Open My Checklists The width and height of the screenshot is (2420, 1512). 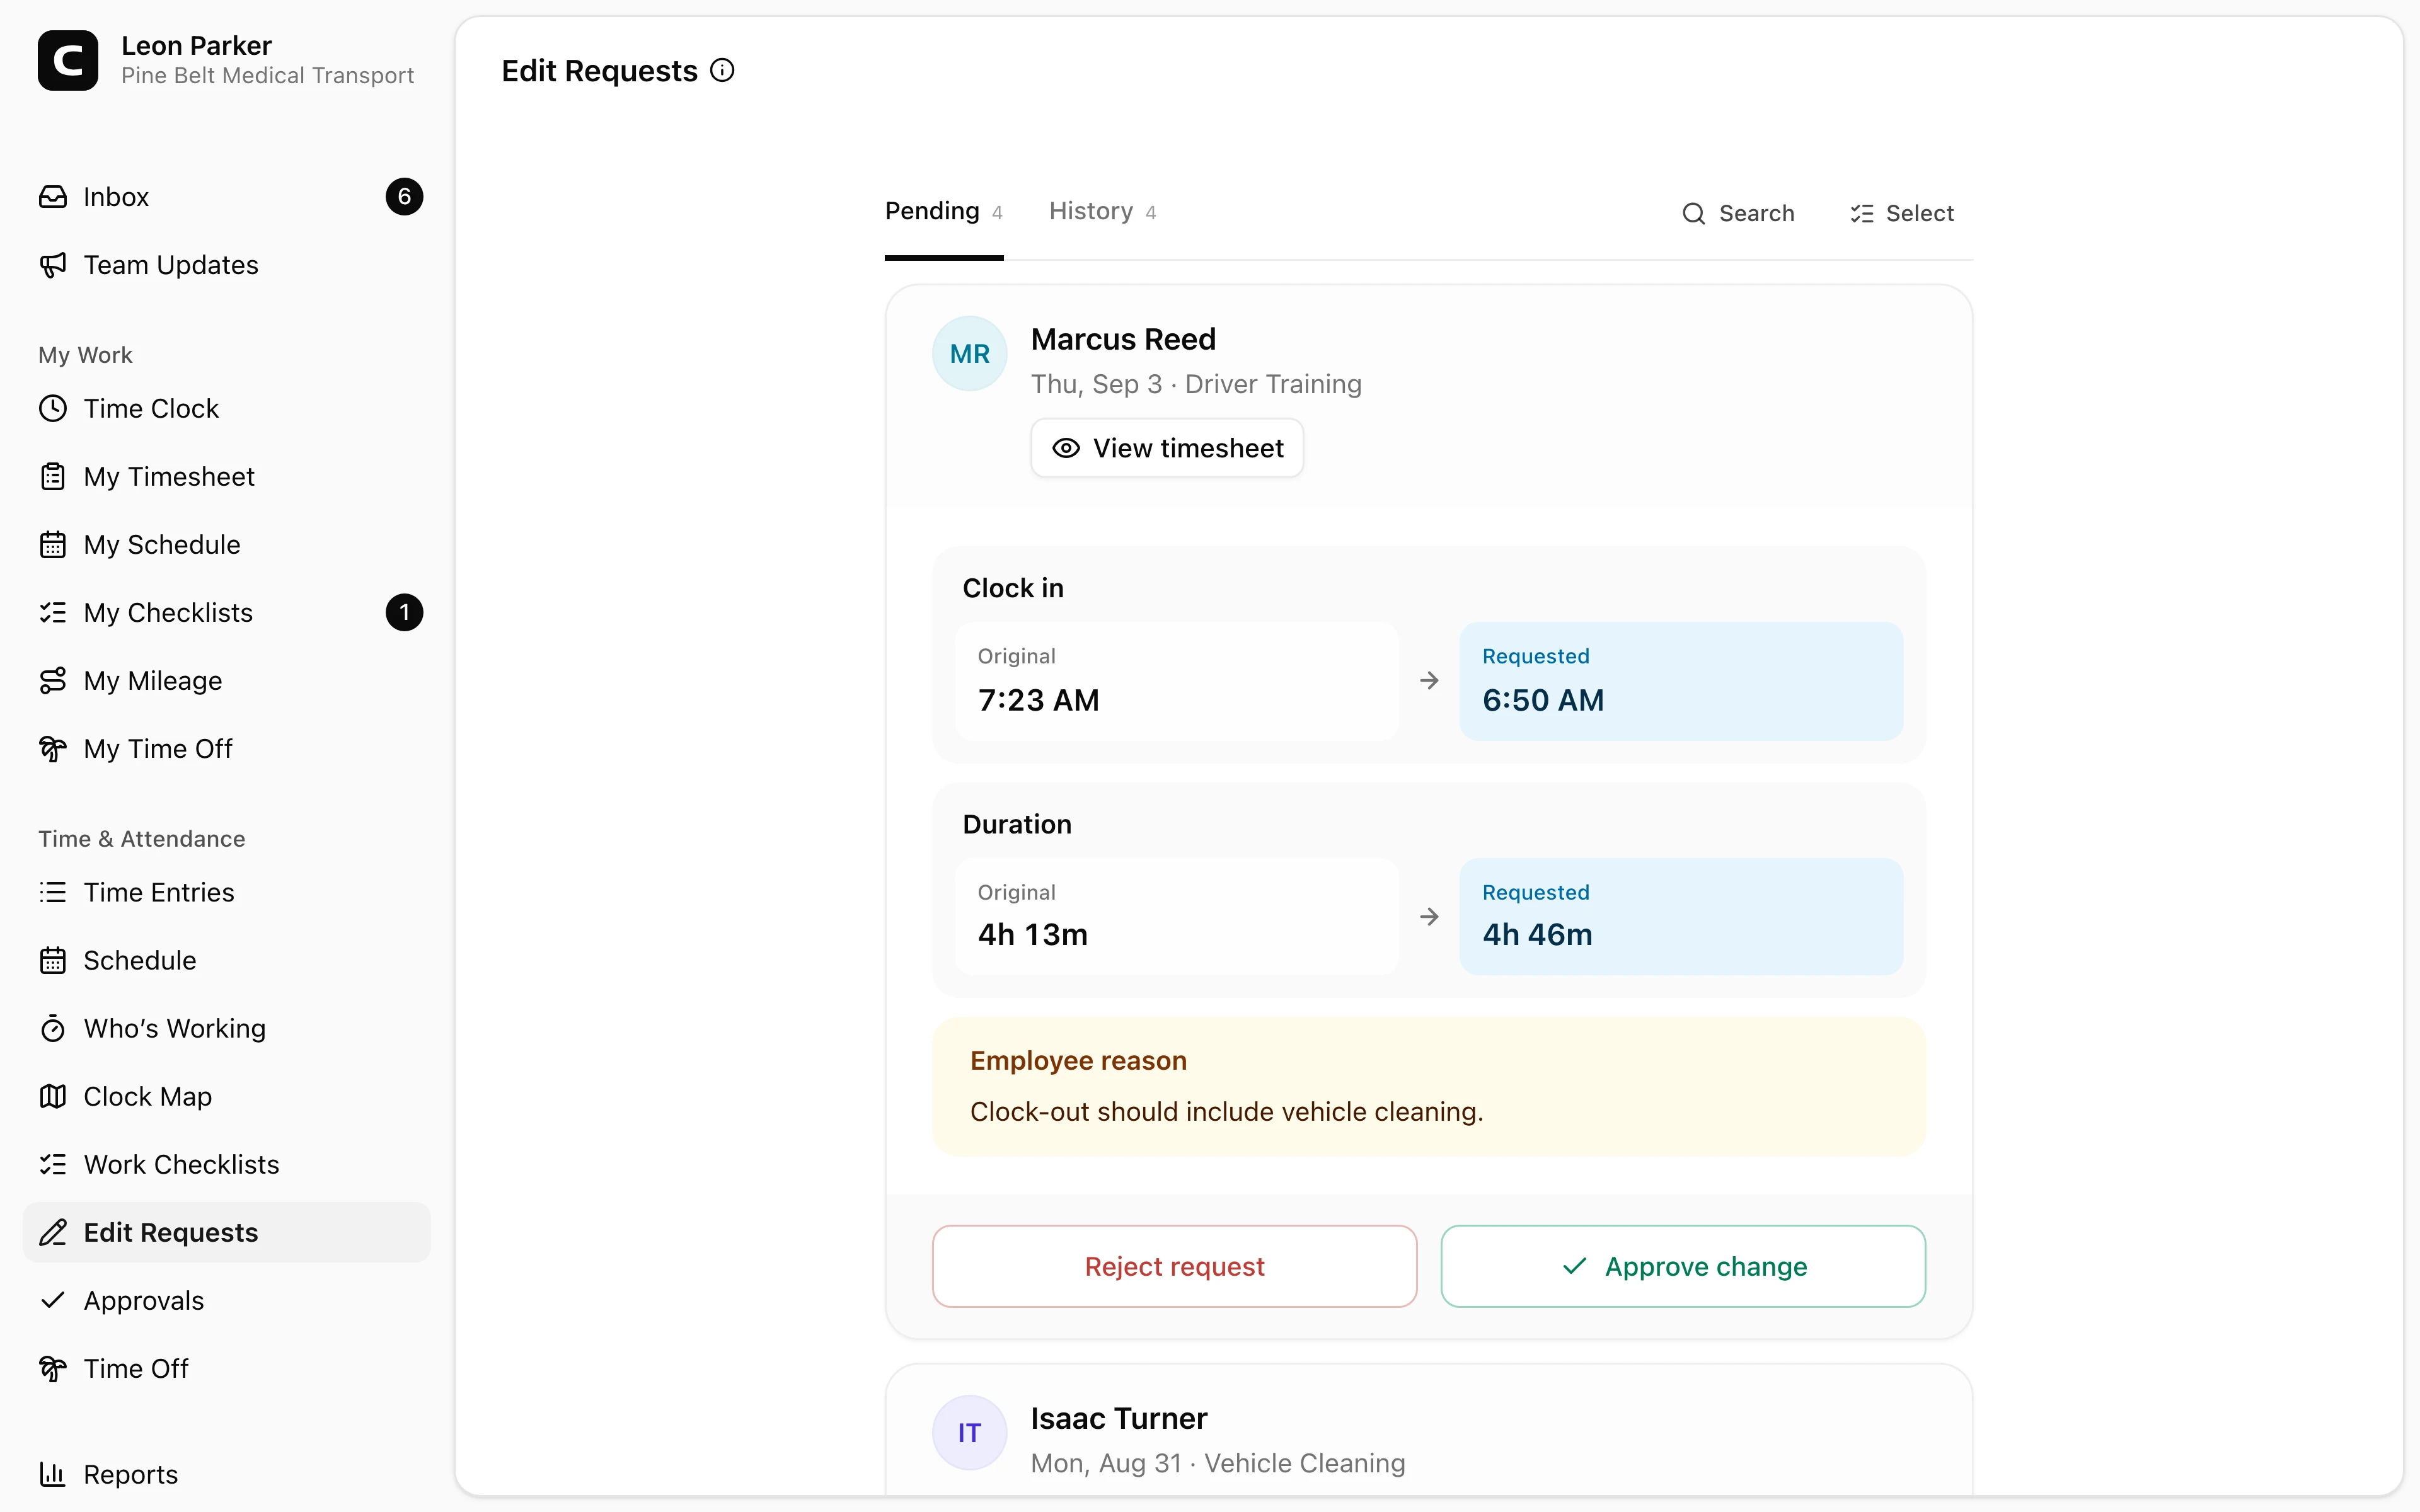click(x=227, y=613)
